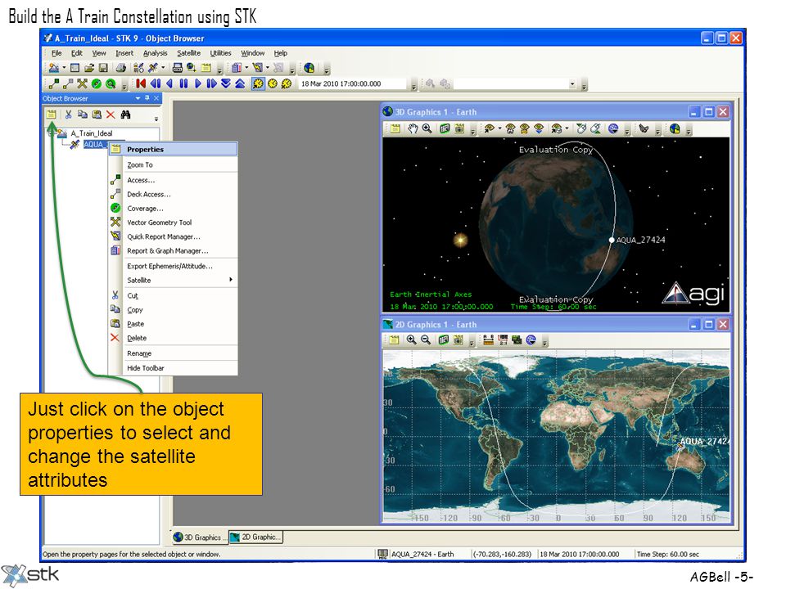Viewport: 786px width, 589px height.
Task: Choose Delete from the context menu
Action: (174, 338)
